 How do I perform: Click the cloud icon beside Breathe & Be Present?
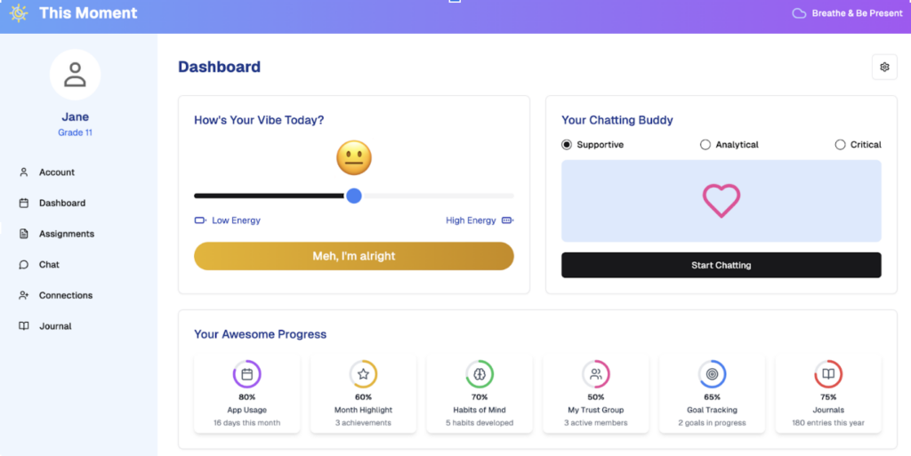pyautogui.click(x=799, y=13)
